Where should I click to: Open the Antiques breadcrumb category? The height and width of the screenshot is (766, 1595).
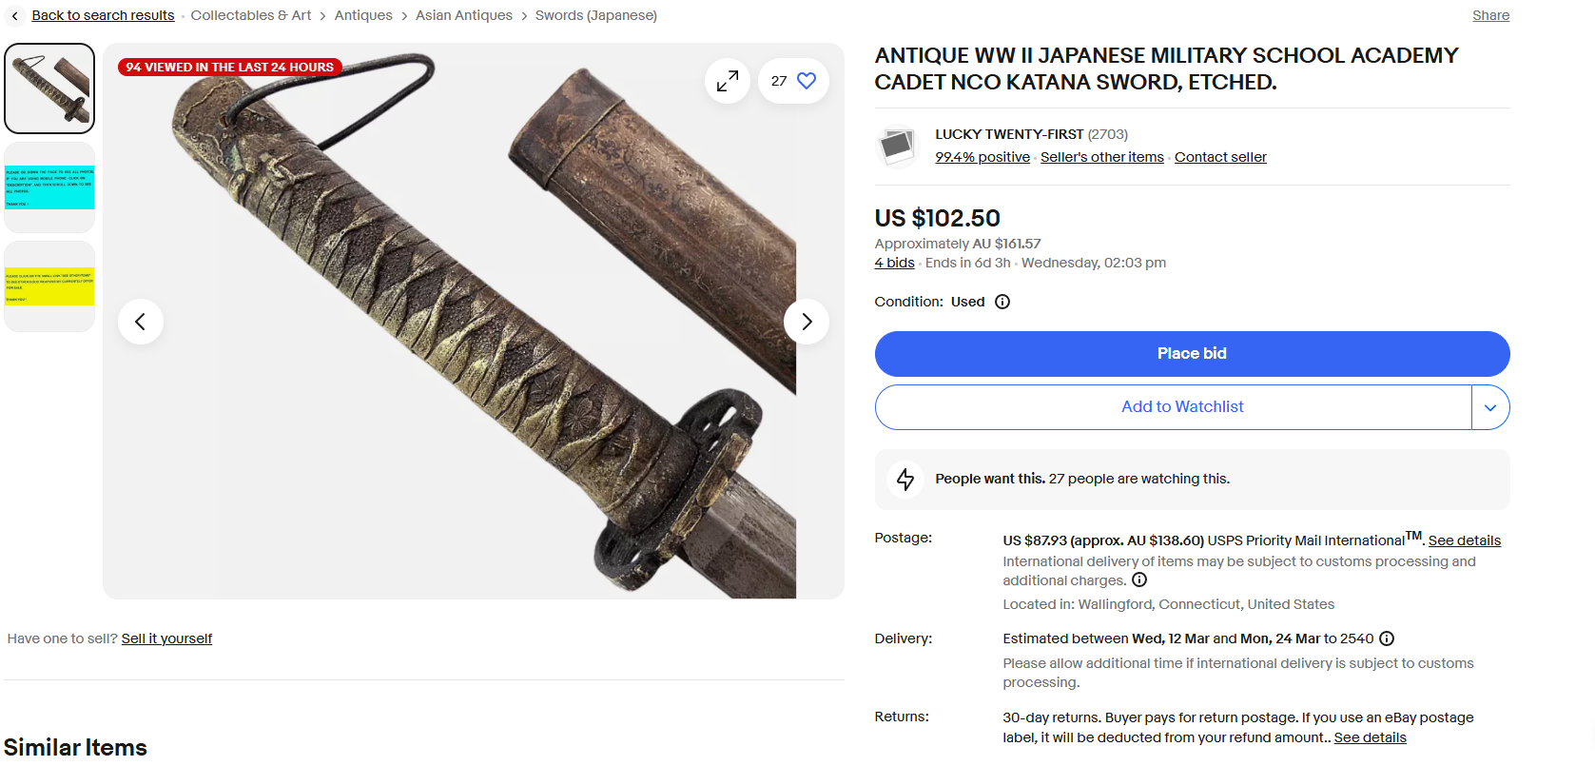click(363, 16)
